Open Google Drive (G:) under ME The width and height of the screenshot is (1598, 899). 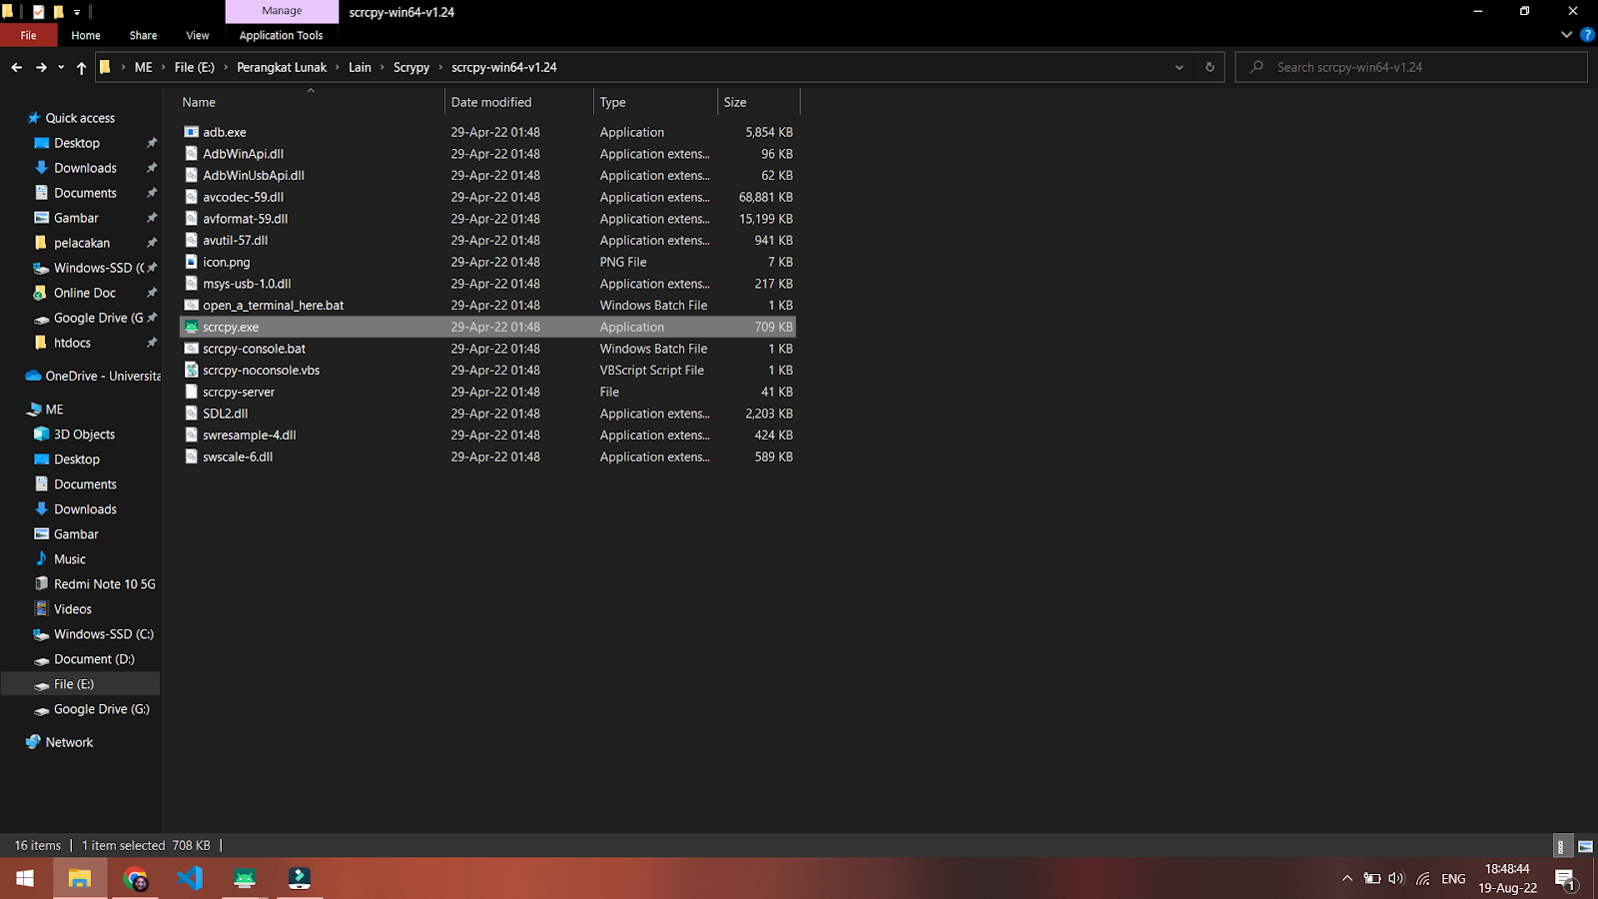coord(101,709)
